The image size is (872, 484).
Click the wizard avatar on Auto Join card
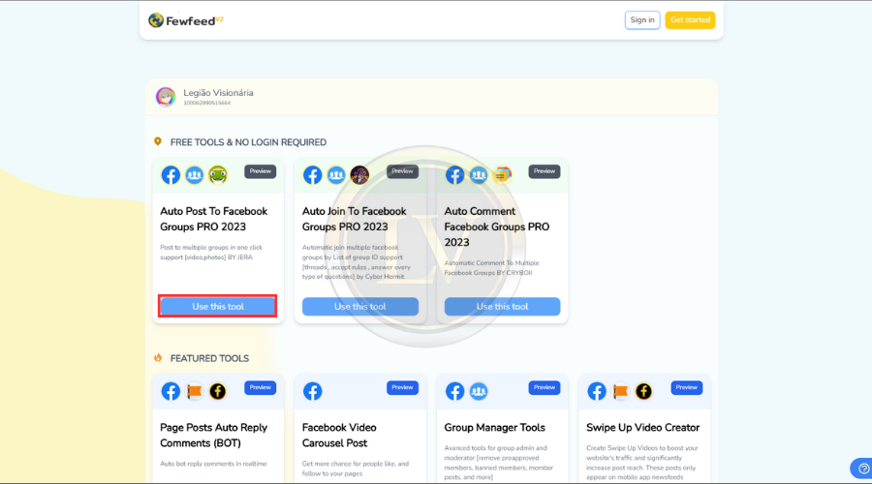coord(359,175)
